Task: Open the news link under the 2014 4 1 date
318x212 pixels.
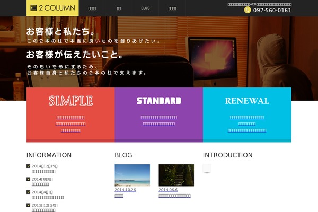Action: tap(48, 197)
